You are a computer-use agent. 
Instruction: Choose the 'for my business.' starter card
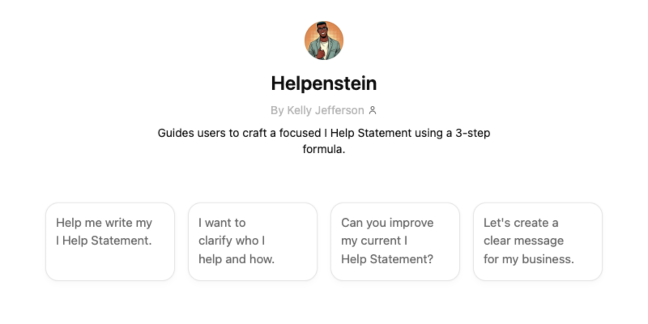point(538,242)
